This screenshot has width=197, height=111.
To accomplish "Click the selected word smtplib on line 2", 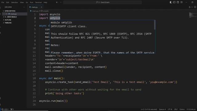I will coord(55,18).
